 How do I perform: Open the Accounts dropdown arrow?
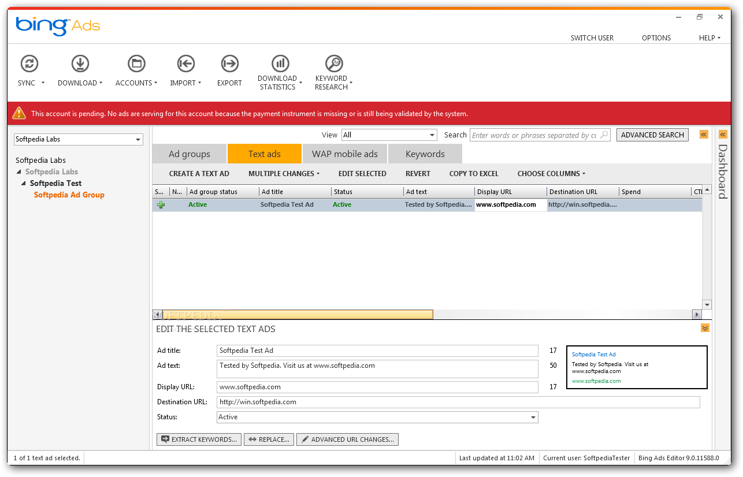pos(156,83)
